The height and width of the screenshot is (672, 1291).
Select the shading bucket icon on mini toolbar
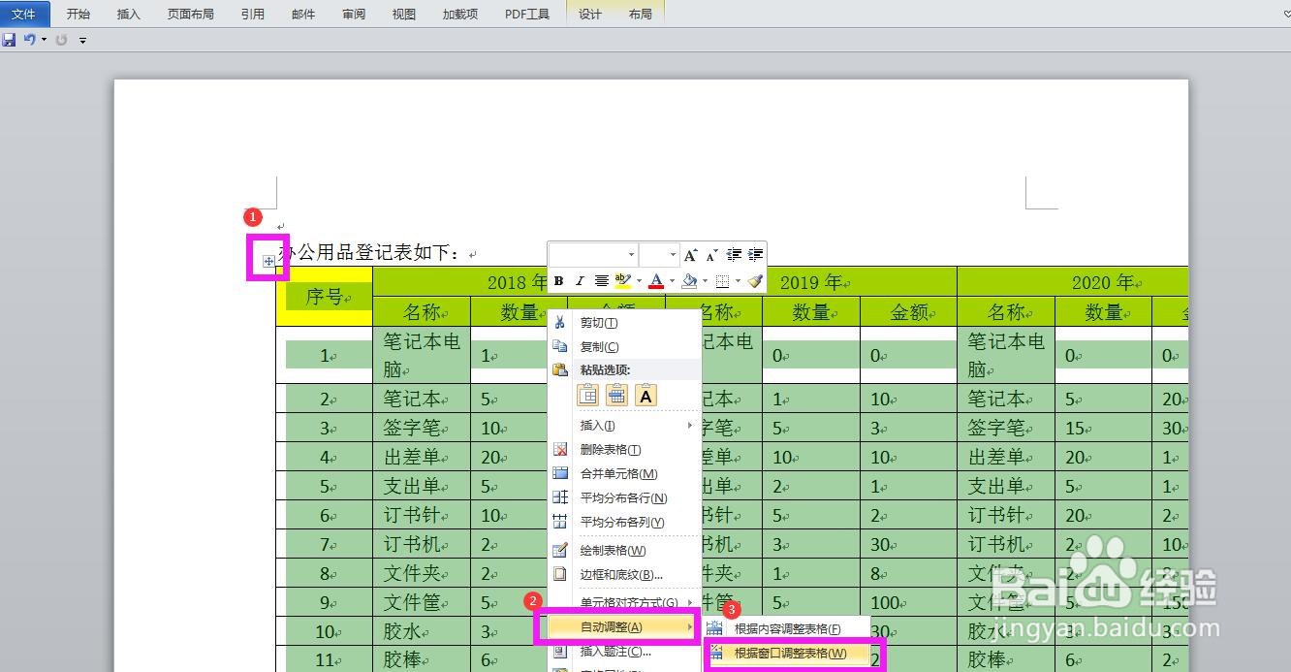click(x=689, y=281)
